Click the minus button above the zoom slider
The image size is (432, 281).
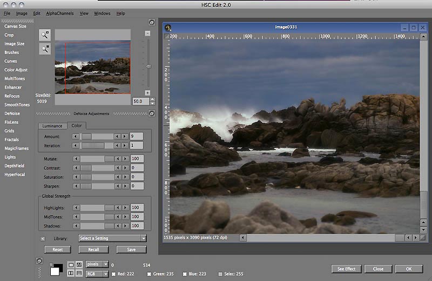tap(147, 33)
